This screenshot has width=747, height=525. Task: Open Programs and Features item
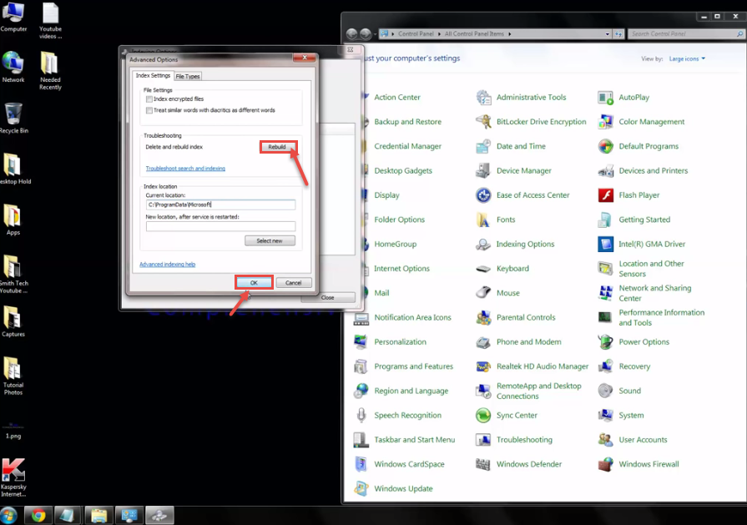(x=413, y=366)
